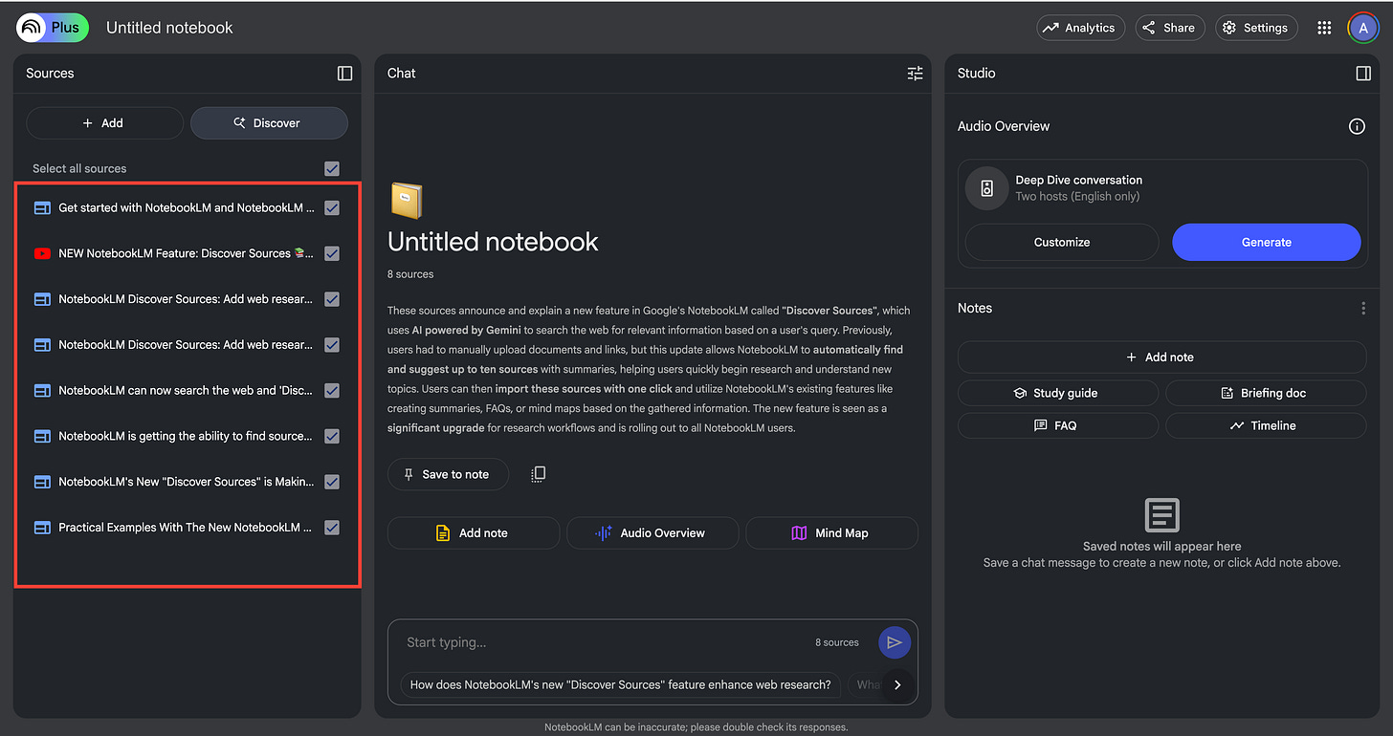
Task: Uncheck Practical Examples With The New NotebookLM source
Action: point(332,528)
